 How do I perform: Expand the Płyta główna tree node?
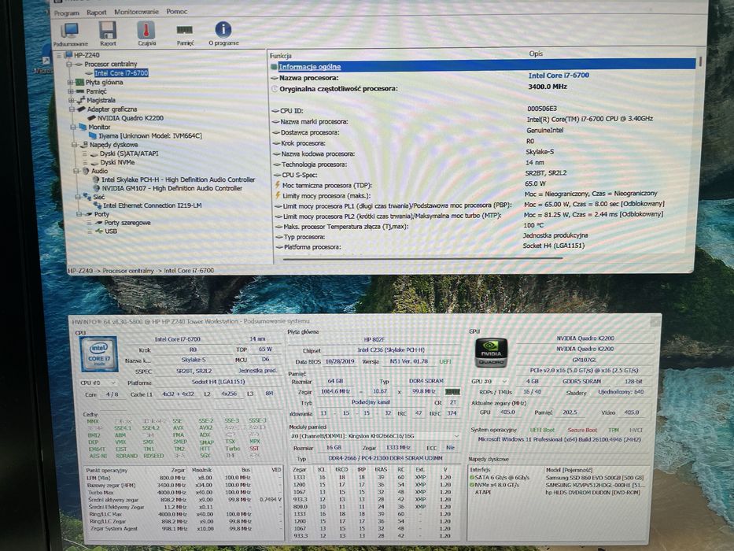(x=71, y=83)
